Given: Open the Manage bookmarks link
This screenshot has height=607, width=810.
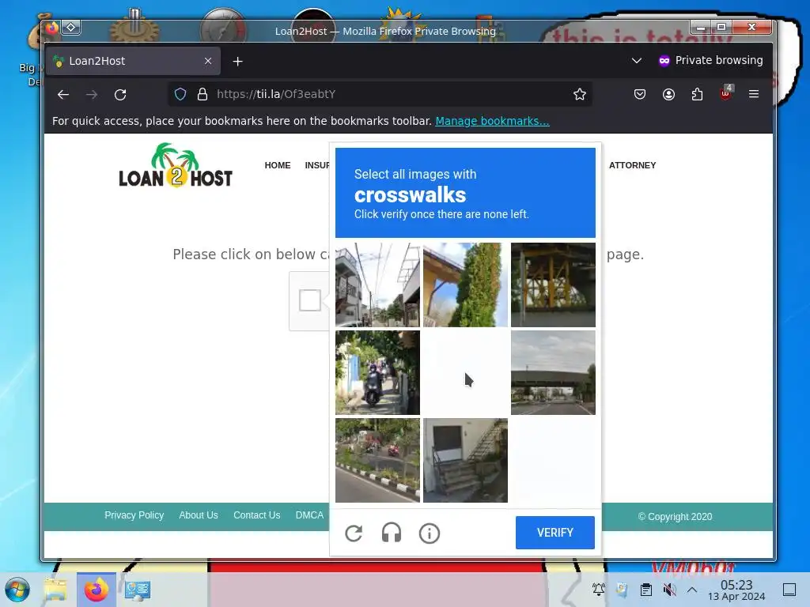Looking at the screenshot, I should tap(492, 121).
